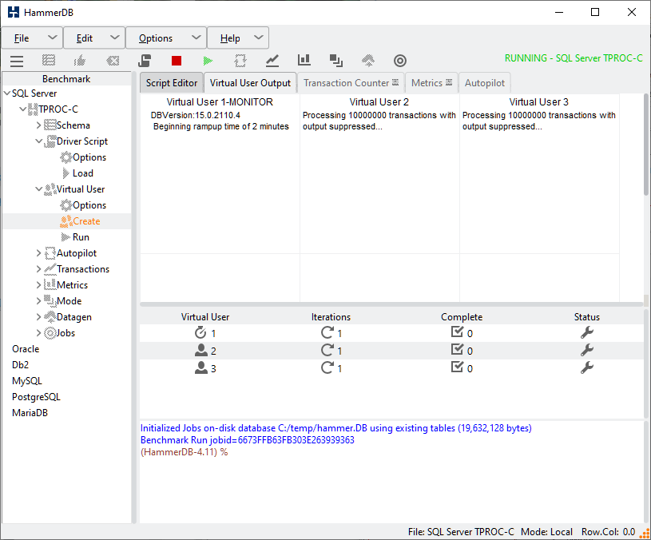Click the person icon for virtual user 3
Viewport: 651px width, 540px height.
tap(201, 367)
